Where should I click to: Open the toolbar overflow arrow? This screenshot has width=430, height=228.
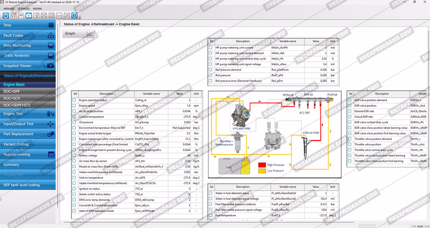click(80, 17)
